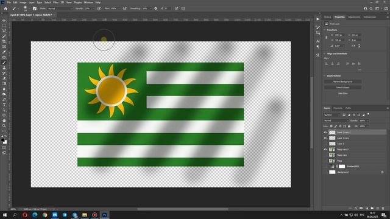Select the Clone Stamp tool

(4, 68)
